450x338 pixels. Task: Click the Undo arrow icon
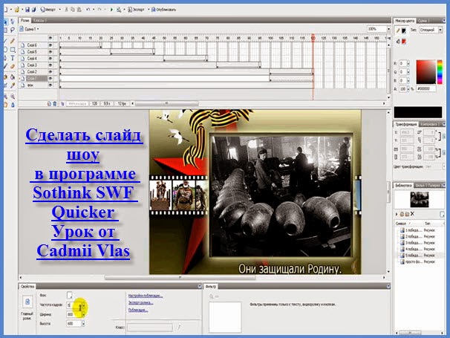(x=88, y=10)
